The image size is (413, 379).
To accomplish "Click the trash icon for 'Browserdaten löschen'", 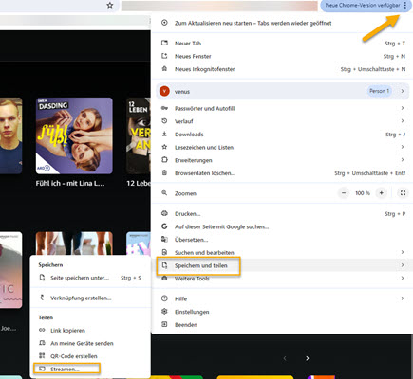I will 164,172.
